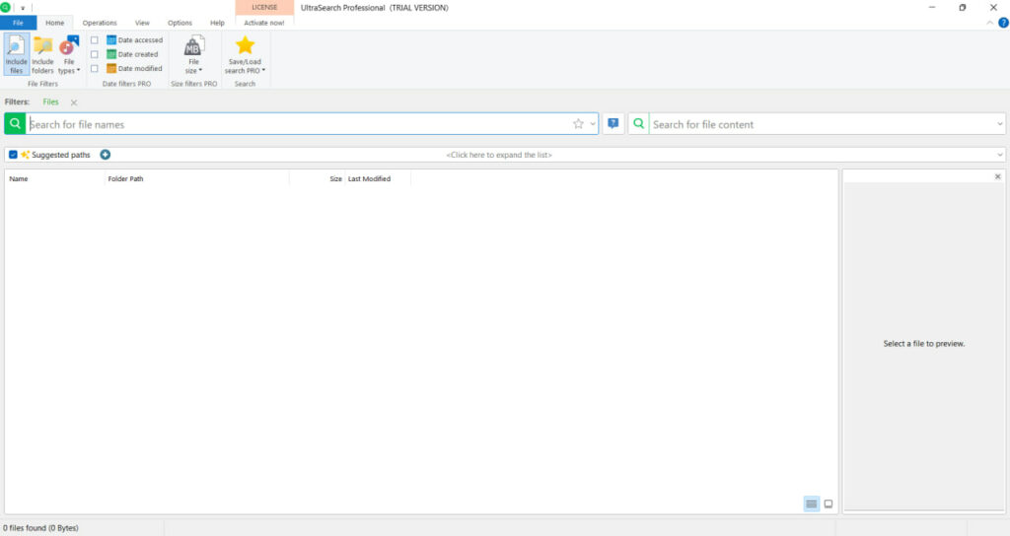The height and width of the screenshot is (536, 1010).
Task: Restore down the UltraSearch window
Action: [x=963, y=8]
